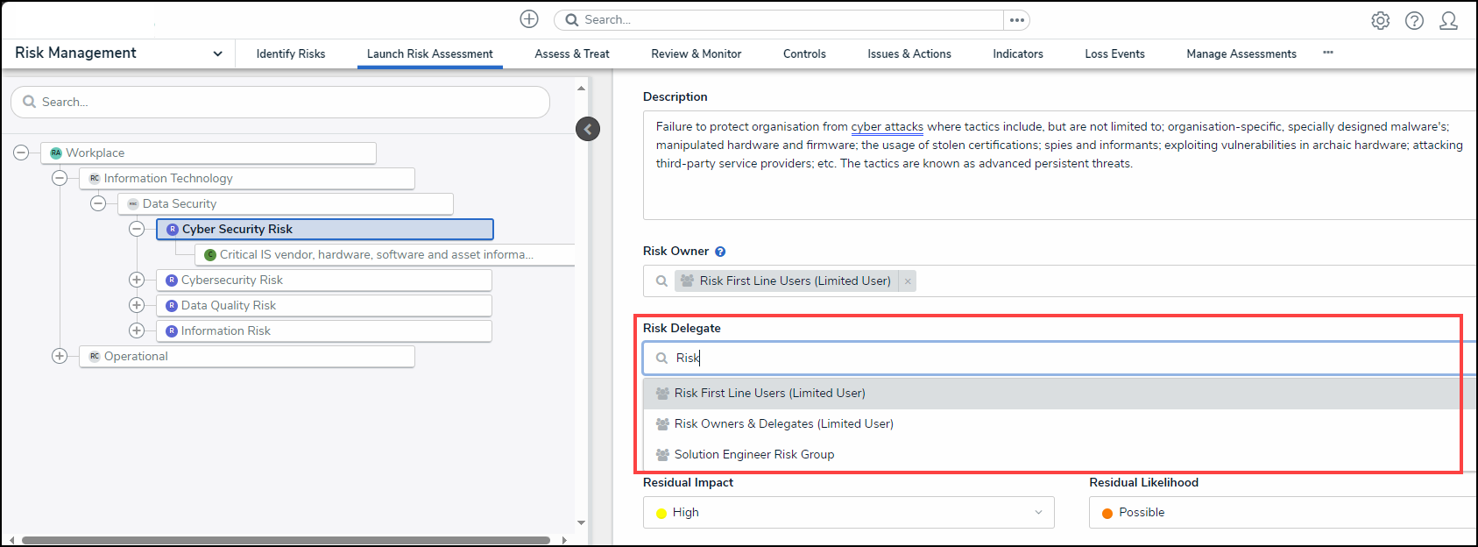Click the tree panel search field

280,102
